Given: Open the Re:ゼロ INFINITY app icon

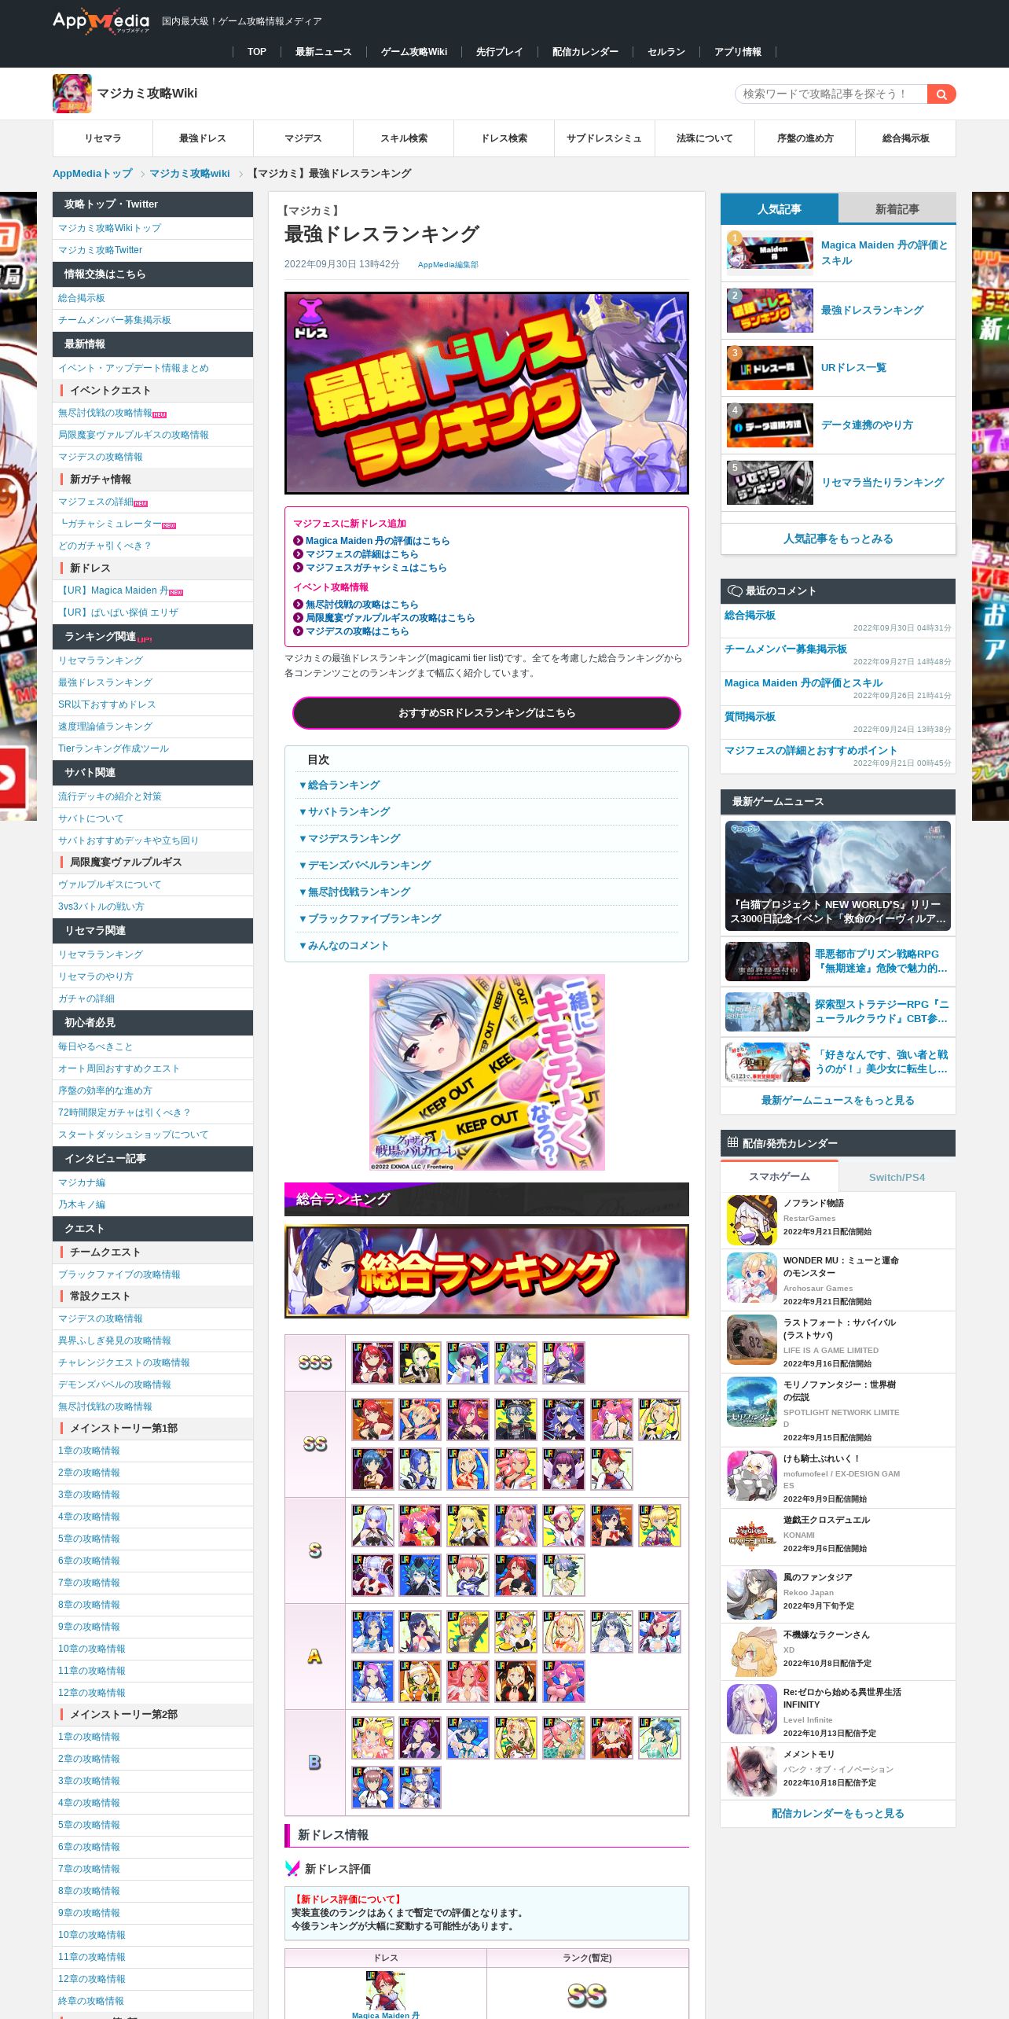Looking at the screenshot, I should point(752,1709).
